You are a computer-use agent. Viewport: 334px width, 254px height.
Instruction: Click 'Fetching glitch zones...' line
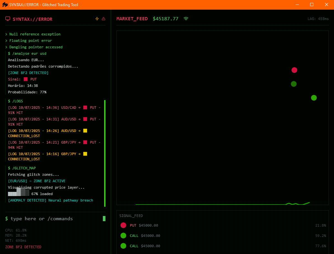coord(34,174)
